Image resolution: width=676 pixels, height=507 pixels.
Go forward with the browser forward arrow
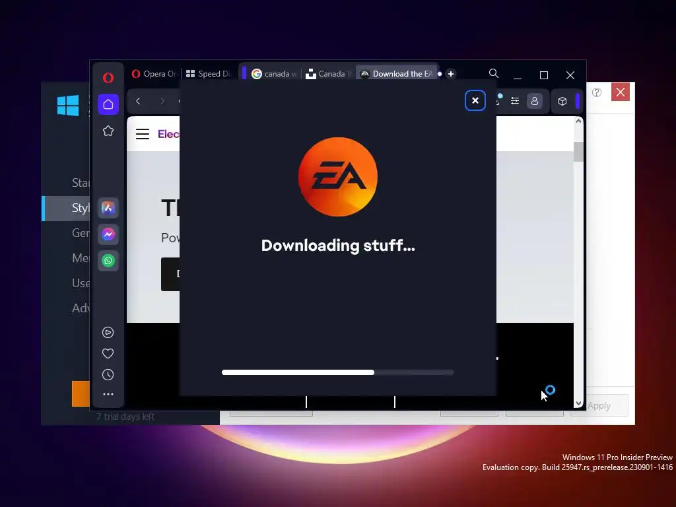tap(162, 101)
